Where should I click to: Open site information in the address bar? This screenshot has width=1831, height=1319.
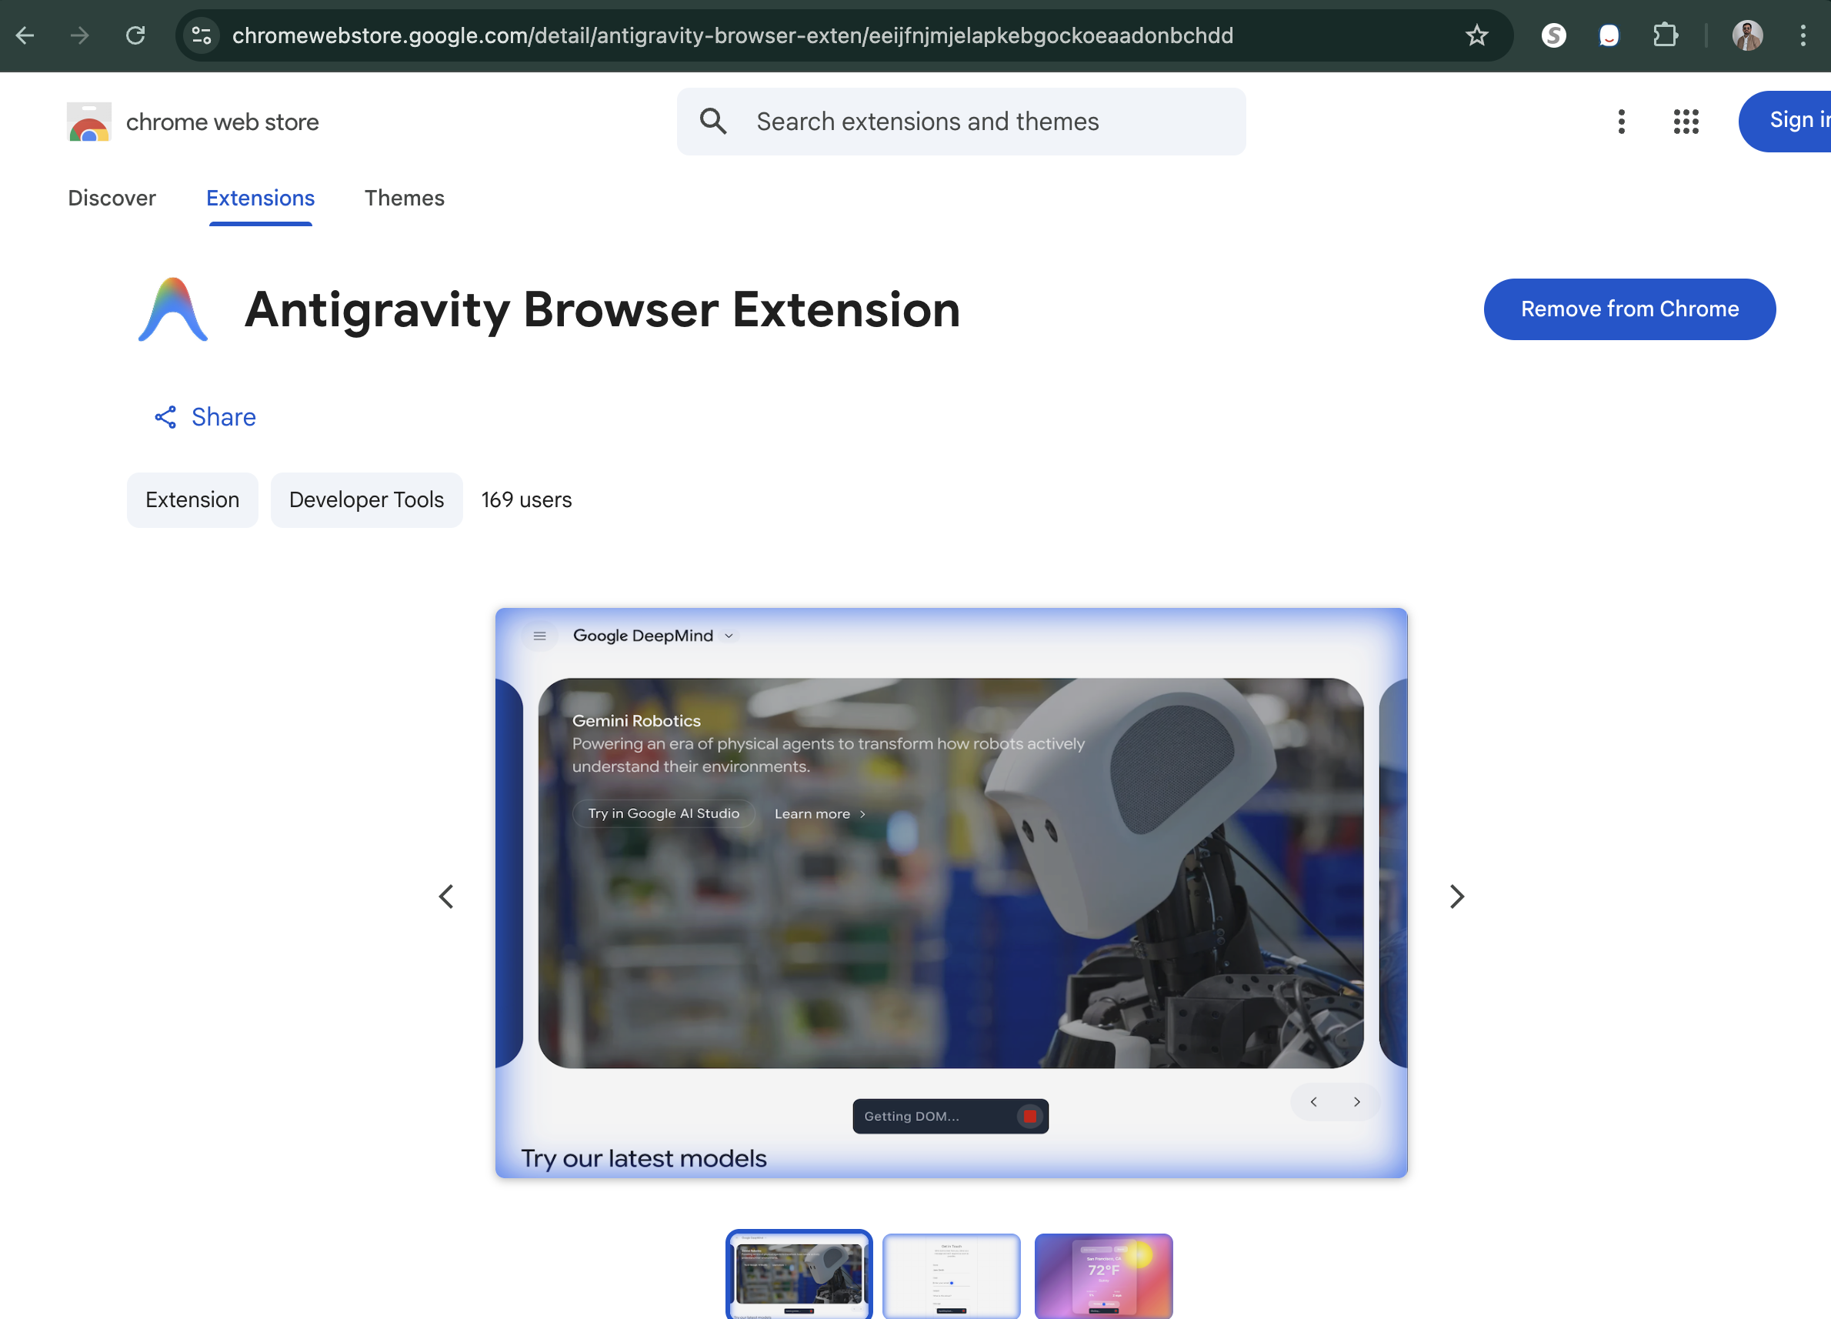[x=200, y=35]
